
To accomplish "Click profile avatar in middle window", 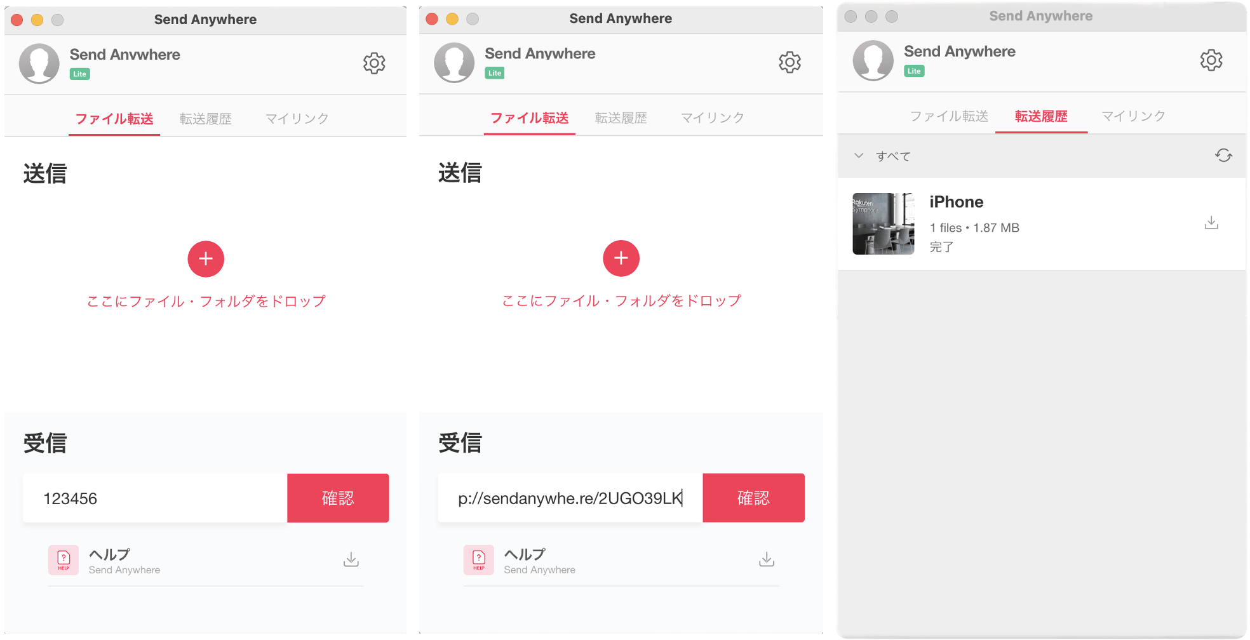I will 454,63.
